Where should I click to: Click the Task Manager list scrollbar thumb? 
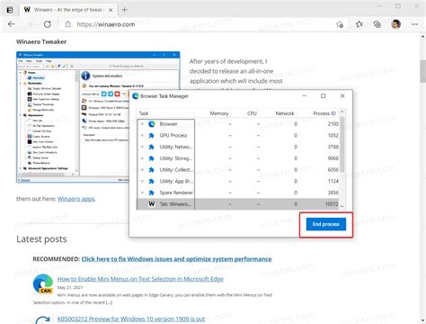(342, 144)
